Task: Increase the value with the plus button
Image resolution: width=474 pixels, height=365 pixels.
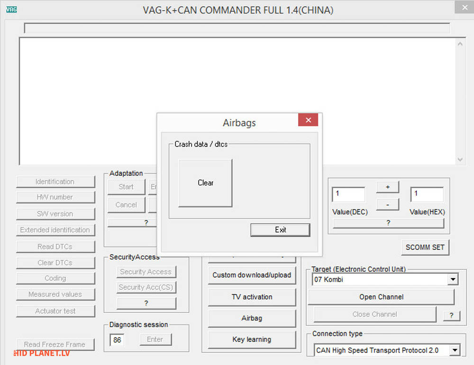Action: (x=388, y=187)
